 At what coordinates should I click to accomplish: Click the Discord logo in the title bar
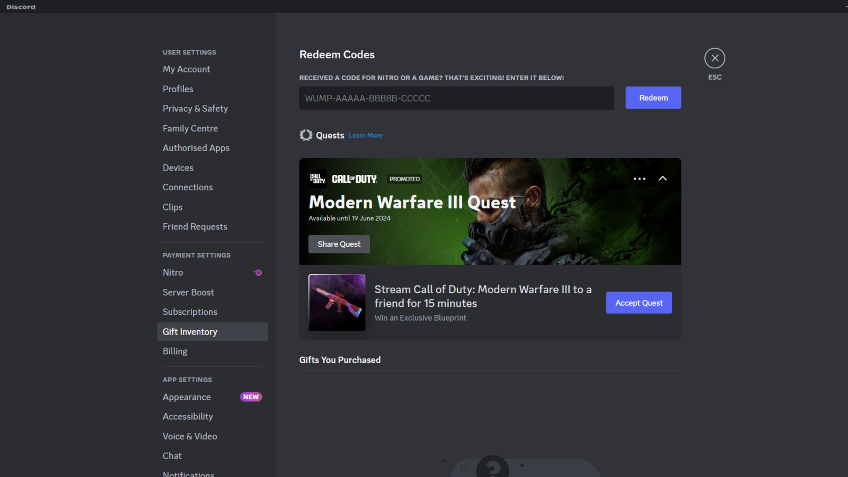tap(21, 6)
